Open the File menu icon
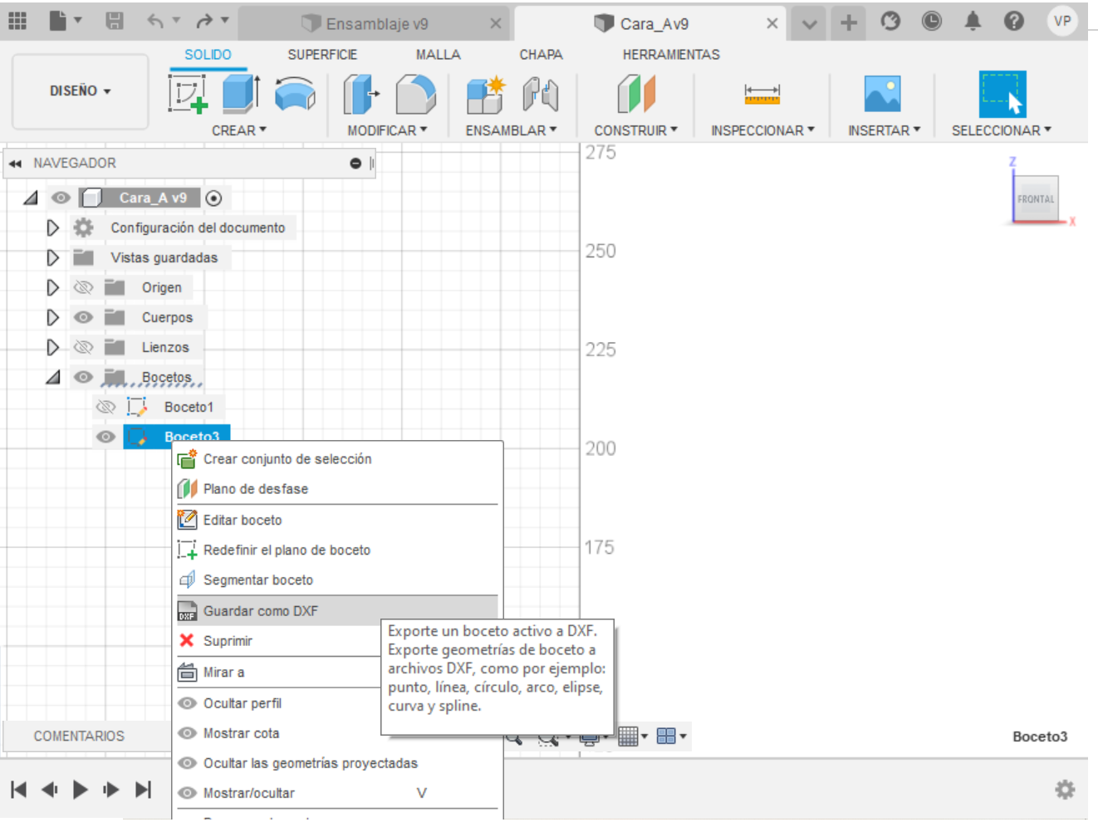 coord(58,21)
